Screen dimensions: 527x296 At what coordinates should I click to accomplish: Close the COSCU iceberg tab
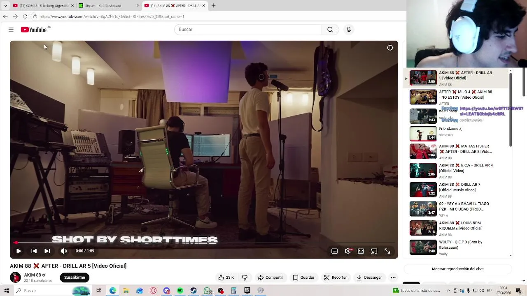pos(72,6)
